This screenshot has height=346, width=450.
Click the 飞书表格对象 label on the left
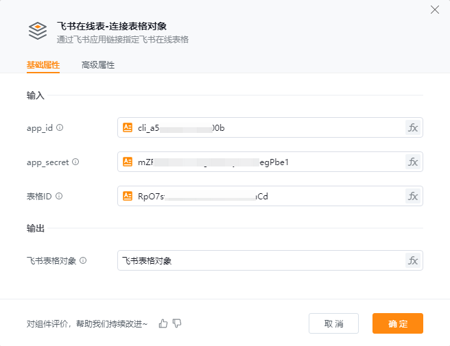(x=51, y=260)
